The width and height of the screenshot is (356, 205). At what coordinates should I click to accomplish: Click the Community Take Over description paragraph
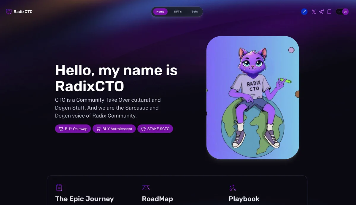[x=108, y=108]
